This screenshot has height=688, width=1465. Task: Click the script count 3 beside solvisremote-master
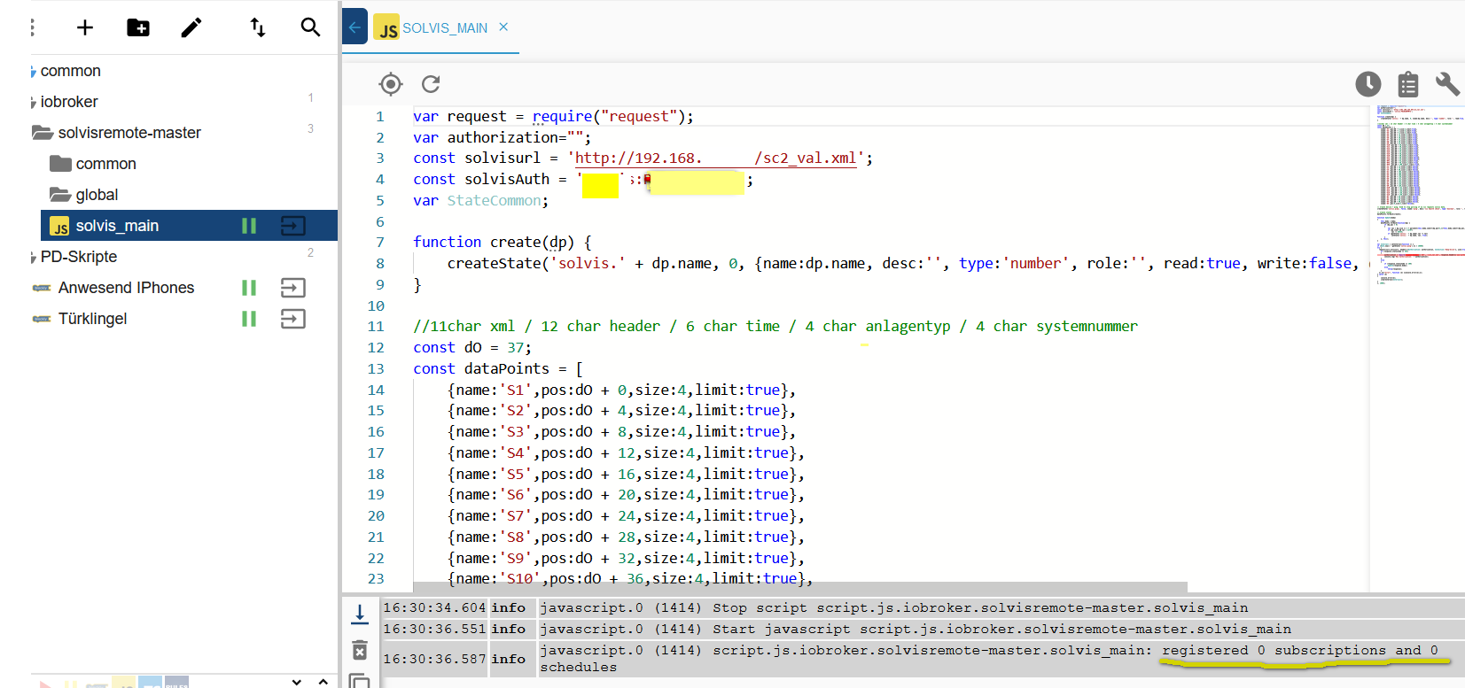(310, 128)
